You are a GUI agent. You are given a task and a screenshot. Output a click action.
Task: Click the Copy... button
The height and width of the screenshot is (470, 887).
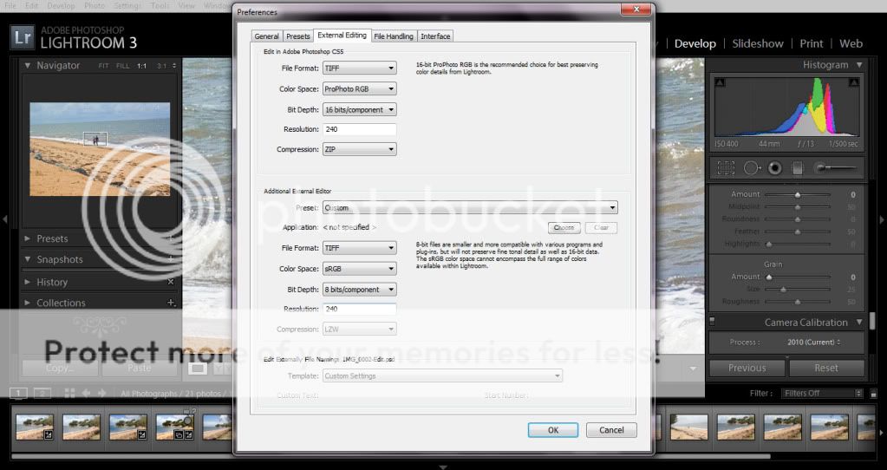60,368
